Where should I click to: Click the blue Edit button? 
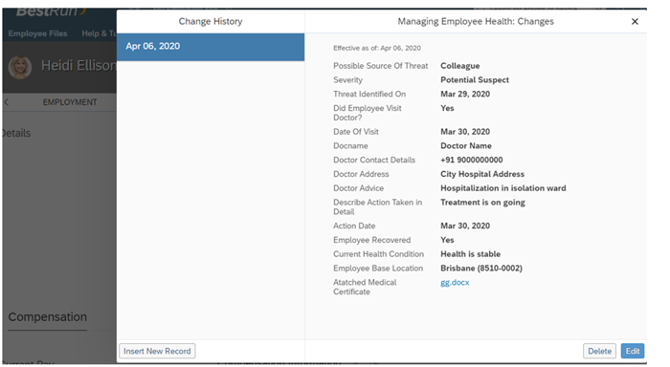coord(633,351)
